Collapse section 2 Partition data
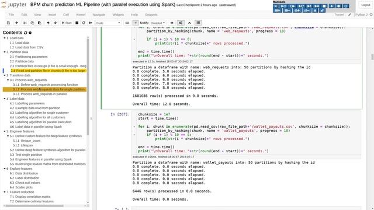Viewport: 374px width, 210px height. tap(5, 52)
